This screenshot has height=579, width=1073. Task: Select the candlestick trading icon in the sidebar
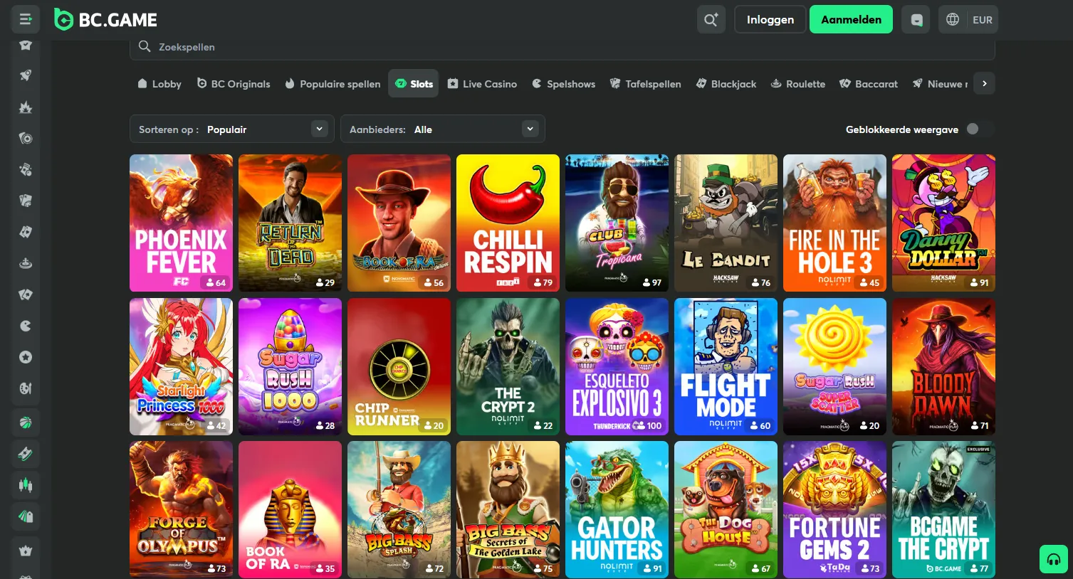[26, 484]
